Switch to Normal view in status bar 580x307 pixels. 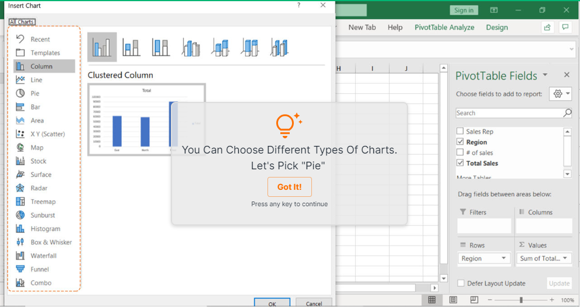(x=432, y=299)
